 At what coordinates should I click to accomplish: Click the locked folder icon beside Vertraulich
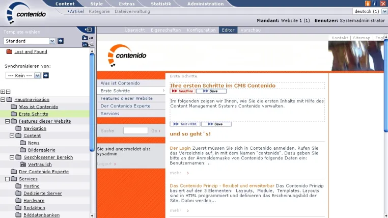(x=23, y=165)
